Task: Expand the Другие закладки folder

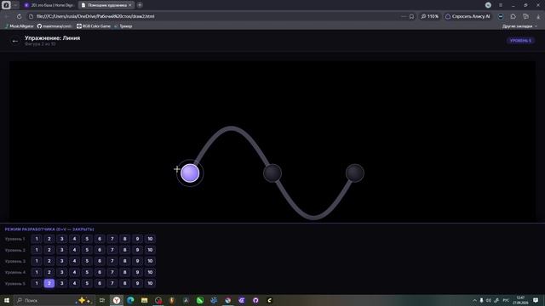Action: click(x=519, y=26)
